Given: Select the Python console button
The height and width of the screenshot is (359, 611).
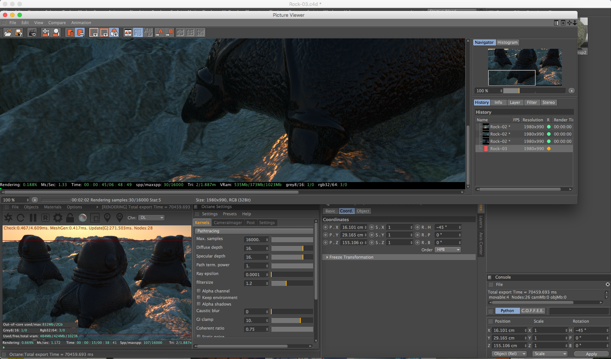Looking at the screenshot, I should 507,311.
